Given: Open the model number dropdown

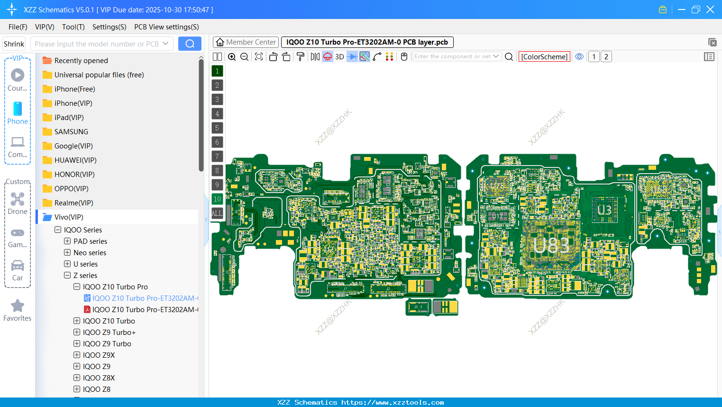Looking at the screenshot, I should (x=165, y=44).
